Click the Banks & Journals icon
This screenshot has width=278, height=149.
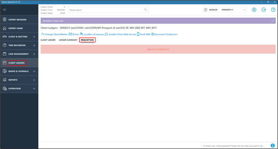(5, 71)
